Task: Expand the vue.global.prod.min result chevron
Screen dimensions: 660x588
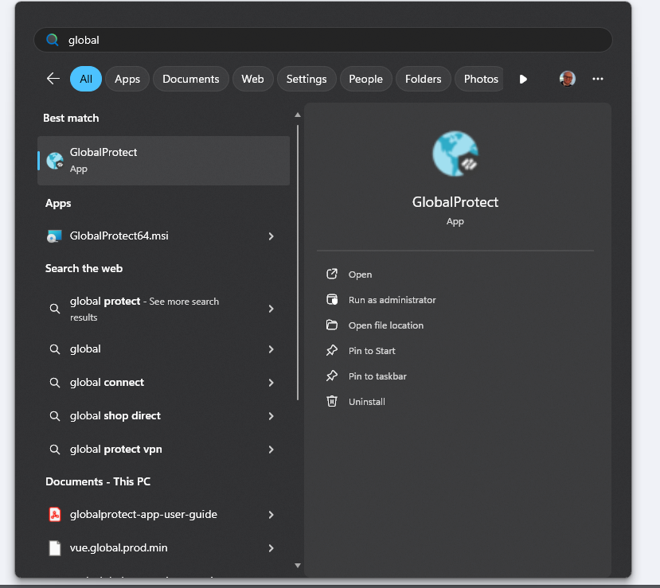Action: click(x=271, y=548)
